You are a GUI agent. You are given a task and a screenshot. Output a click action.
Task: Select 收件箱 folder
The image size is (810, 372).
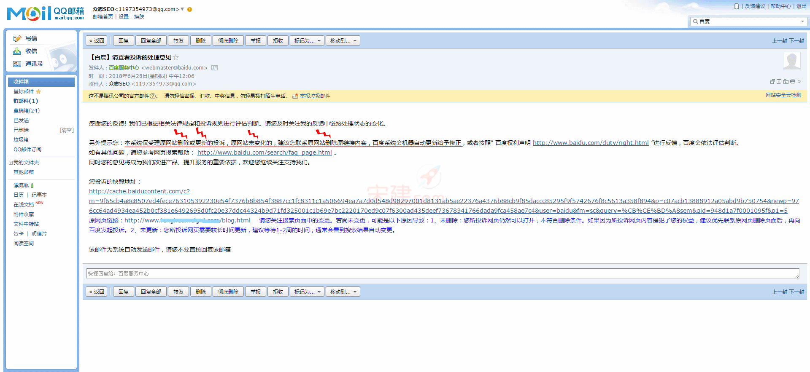tap(41, 82)
